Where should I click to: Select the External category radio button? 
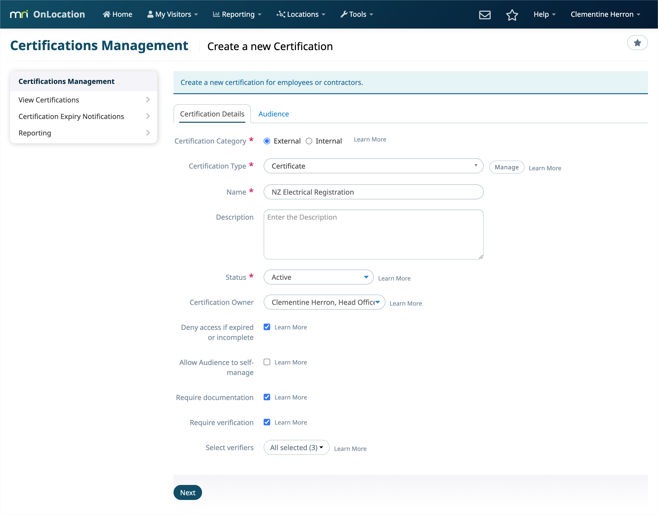(267, 141)
